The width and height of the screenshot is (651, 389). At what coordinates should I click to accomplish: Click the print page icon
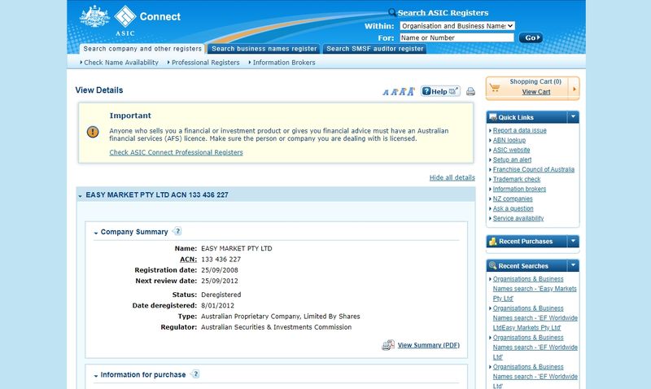(x=470, y=91)
